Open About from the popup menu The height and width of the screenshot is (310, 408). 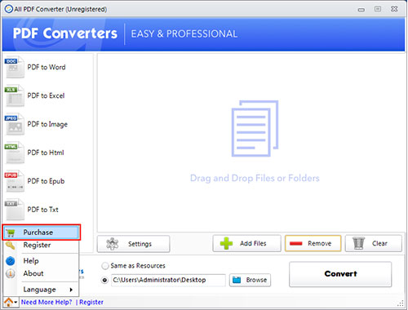coord(42,273)
